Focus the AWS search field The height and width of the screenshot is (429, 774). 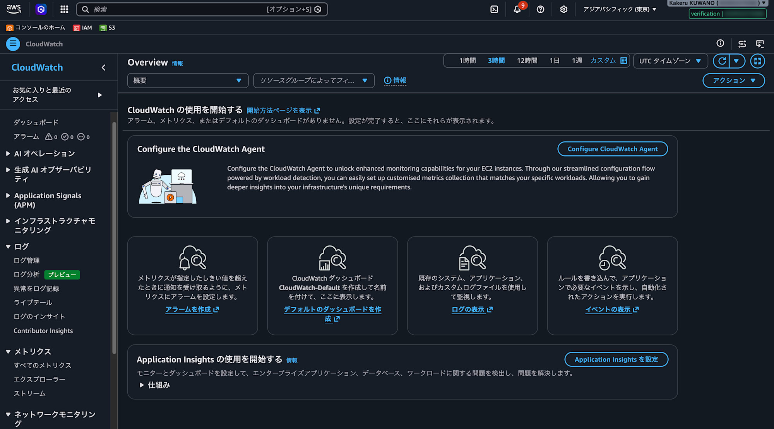[x=202, y=9]
